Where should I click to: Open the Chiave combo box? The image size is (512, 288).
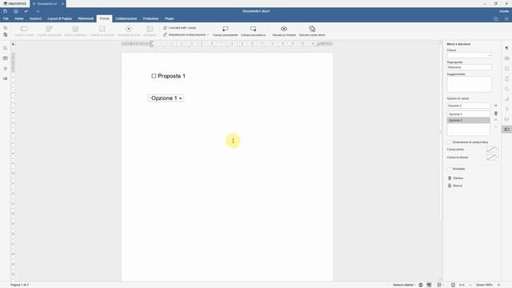(x=469, y=55)
